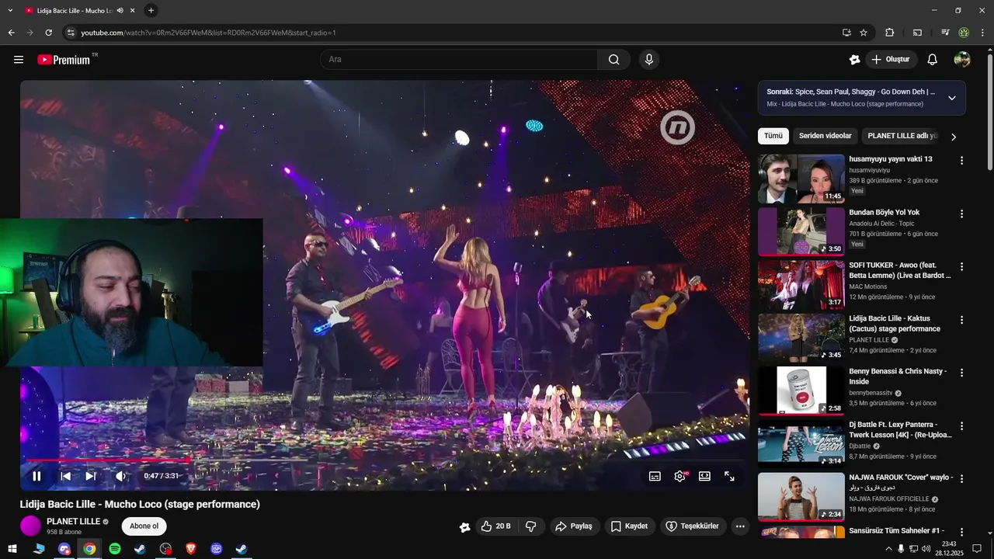Viewport: 994px width, 559px height.
Task: Open options for SOFI TUKKER Awoo video
Action: point(961,266)
